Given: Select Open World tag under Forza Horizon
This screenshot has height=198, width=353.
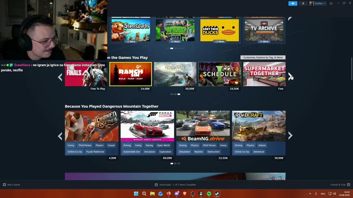Looking at the screenshot, I should [163, 145].
